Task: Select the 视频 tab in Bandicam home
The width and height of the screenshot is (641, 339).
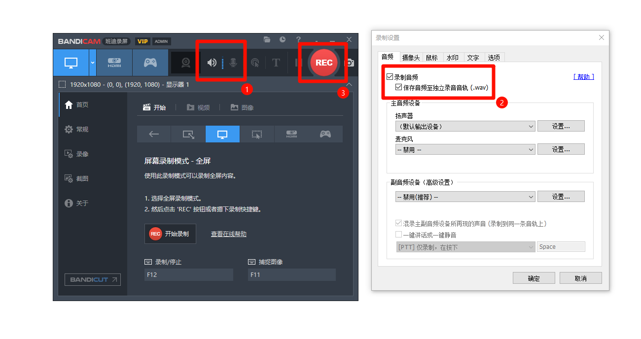Action: [x=198, y=107]
